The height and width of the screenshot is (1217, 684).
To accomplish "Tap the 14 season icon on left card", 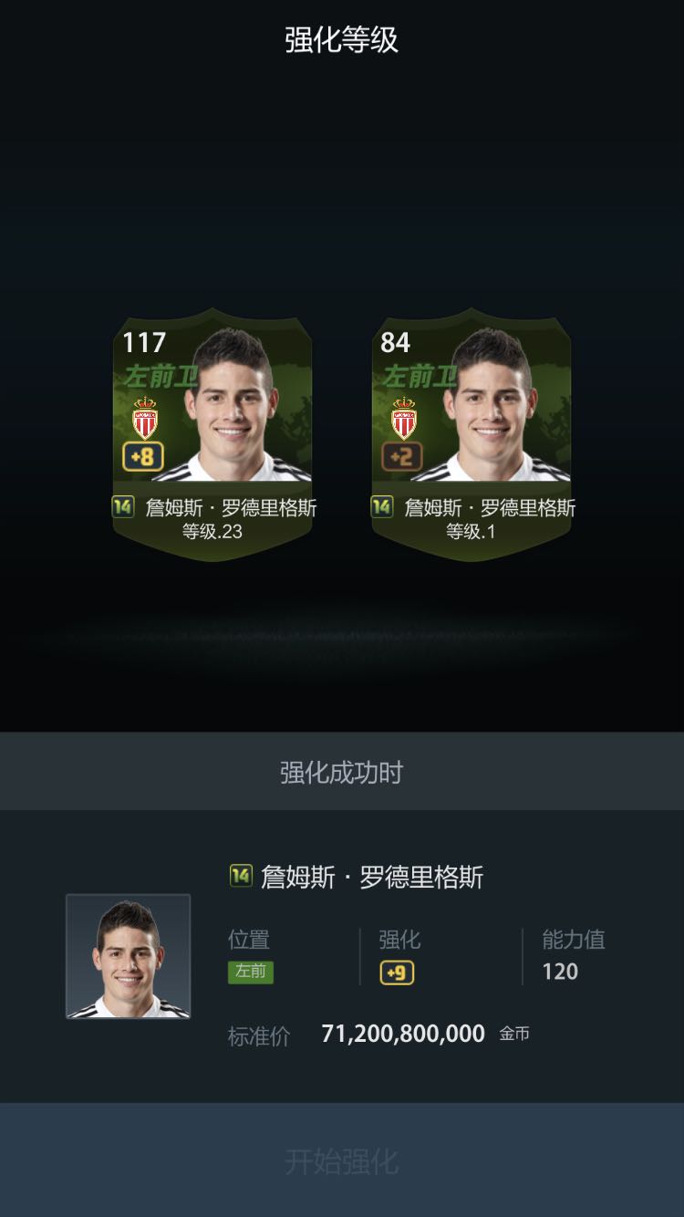I will click(123, 506).
